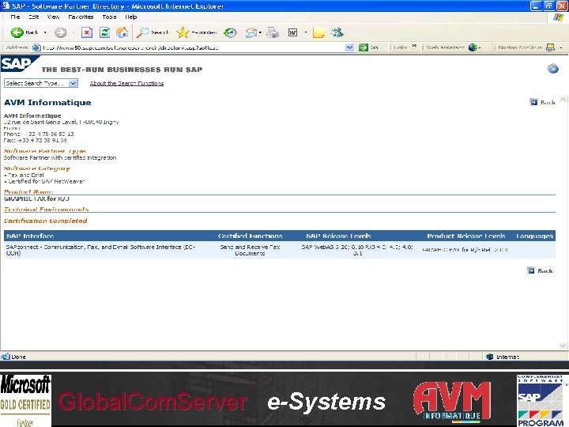Viewport: 569px width, 427px height.
Task: Open the Mail button dropdown arrow
Action: [x=260, y=32]
